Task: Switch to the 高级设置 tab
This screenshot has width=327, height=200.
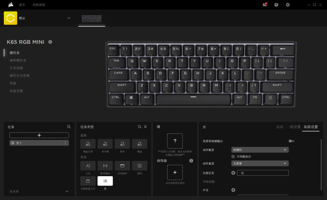Action: click(x=310, y=127)
